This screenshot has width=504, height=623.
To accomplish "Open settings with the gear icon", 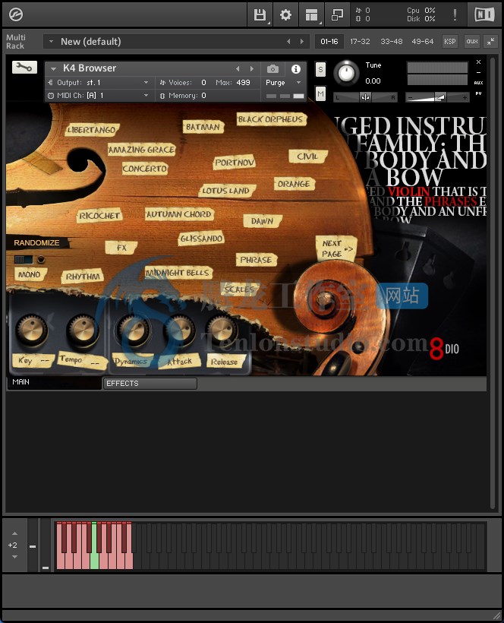I will coord(285,14).
